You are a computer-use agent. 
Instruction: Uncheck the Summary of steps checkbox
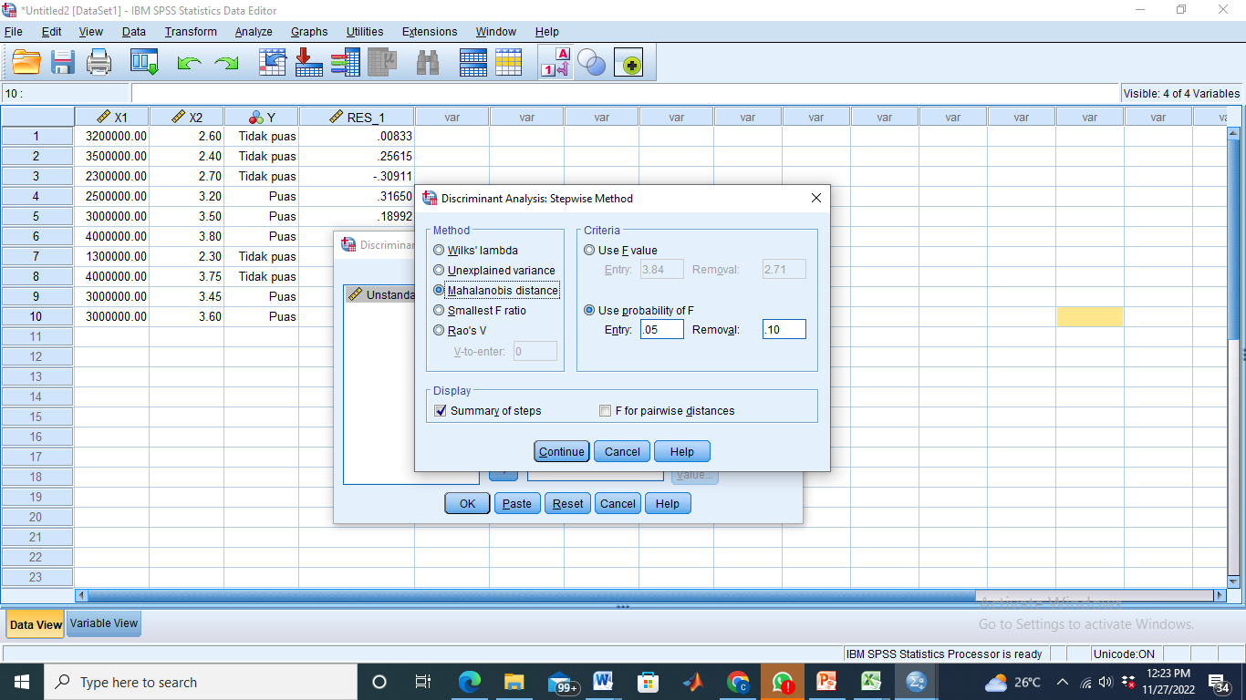point(441,411)
